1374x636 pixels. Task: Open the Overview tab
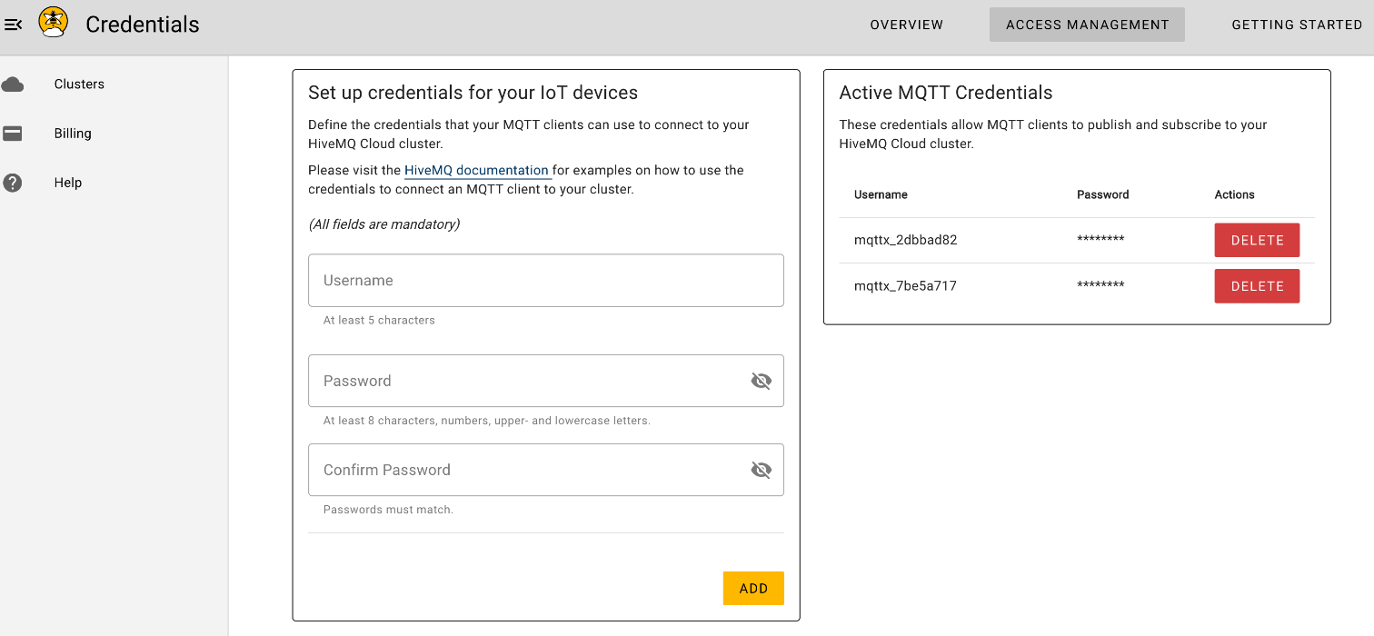point(907,25)
